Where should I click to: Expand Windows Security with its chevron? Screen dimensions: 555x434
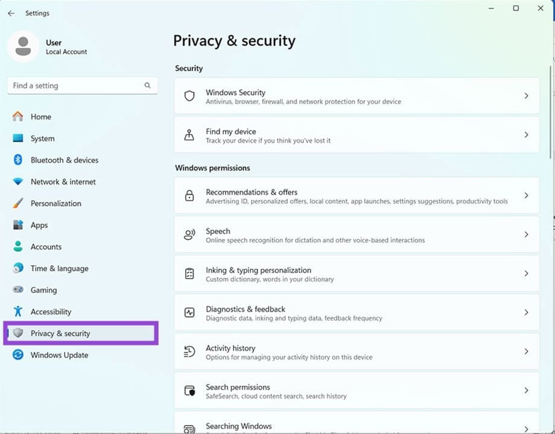click(x=526, y=96)
